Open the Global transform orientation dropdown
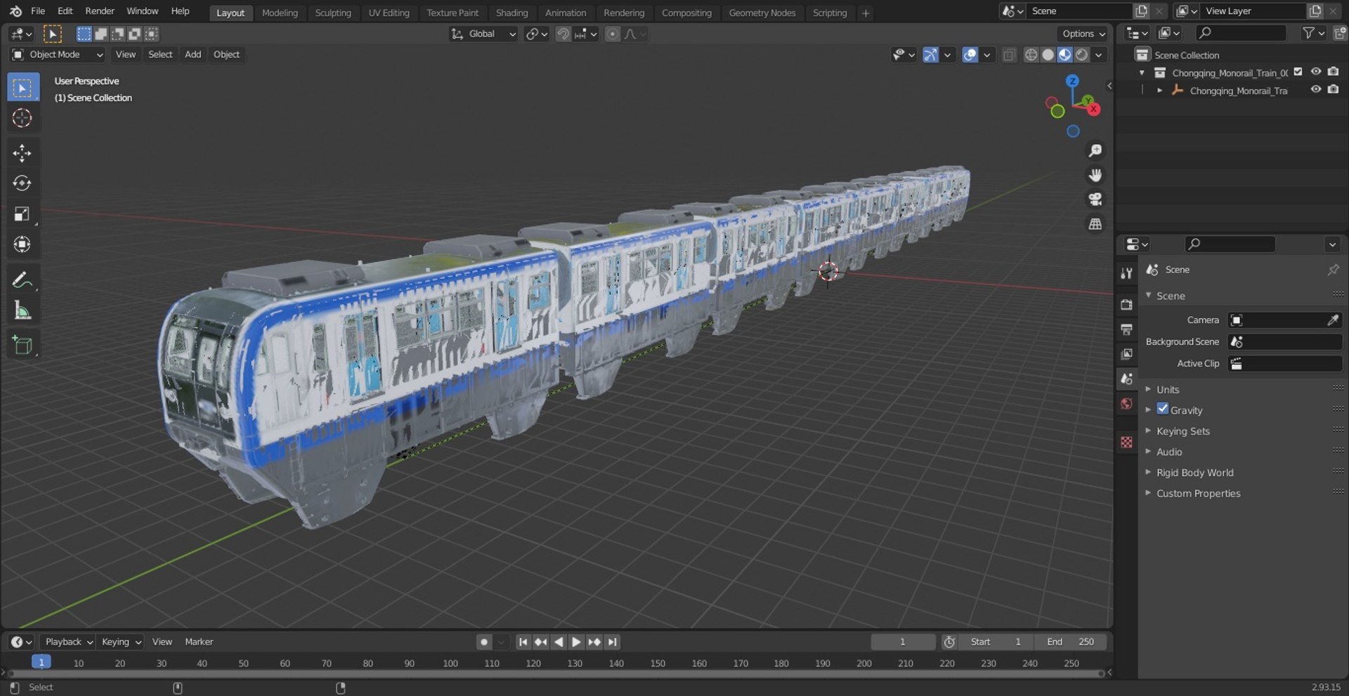The width and height of the screenshot is (1349, 696). pyautogui.click(x=483, y=34)
